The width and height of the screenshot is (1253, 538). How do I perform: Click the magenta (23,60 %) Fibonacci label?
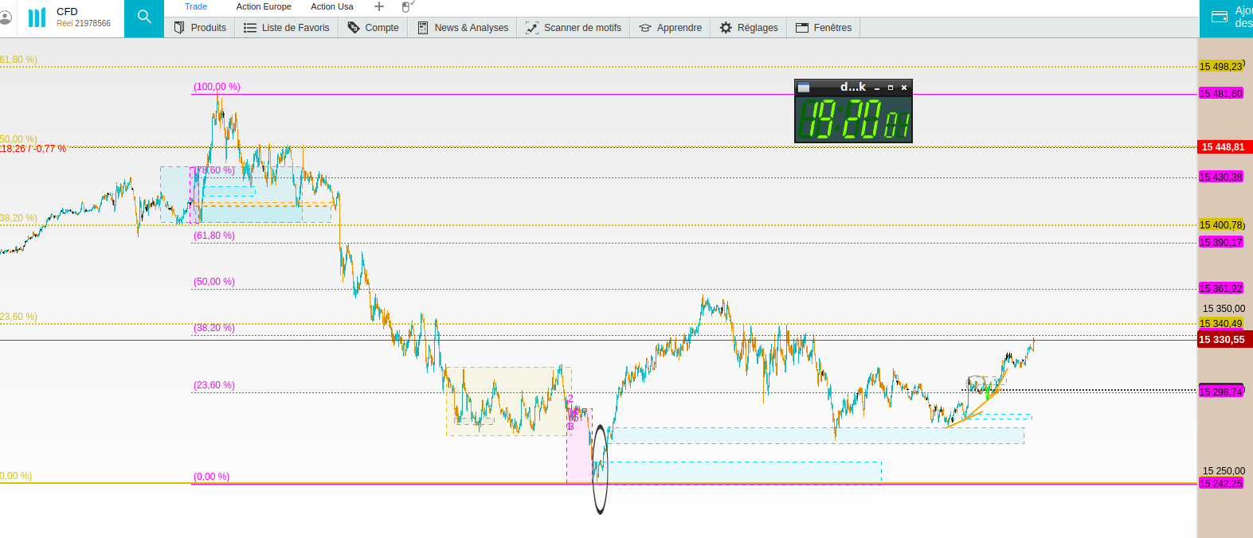214,385
